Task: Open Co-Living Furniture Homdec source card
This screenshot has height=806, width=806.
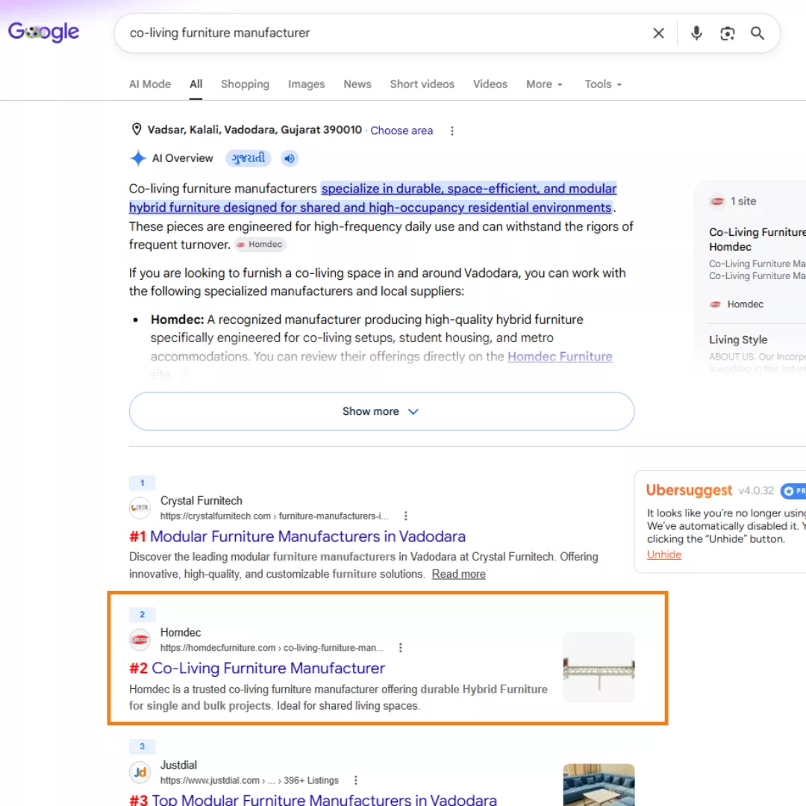Action: point(757,240)
